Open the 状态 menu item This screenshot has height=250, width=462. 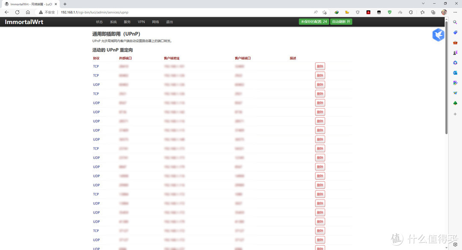[99, 22]
